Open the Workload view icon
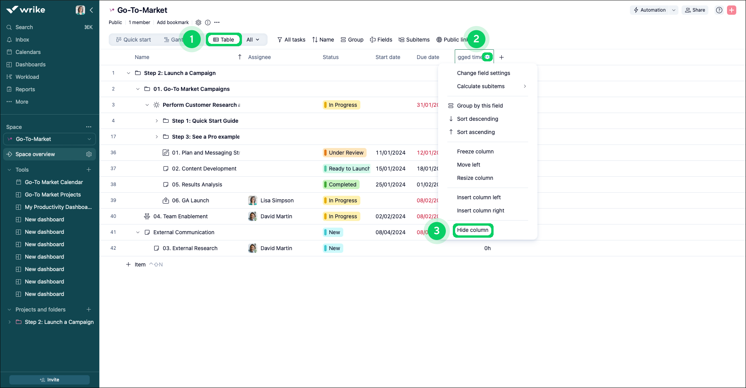This screenshot has width=746, height=388. (28, 77)
